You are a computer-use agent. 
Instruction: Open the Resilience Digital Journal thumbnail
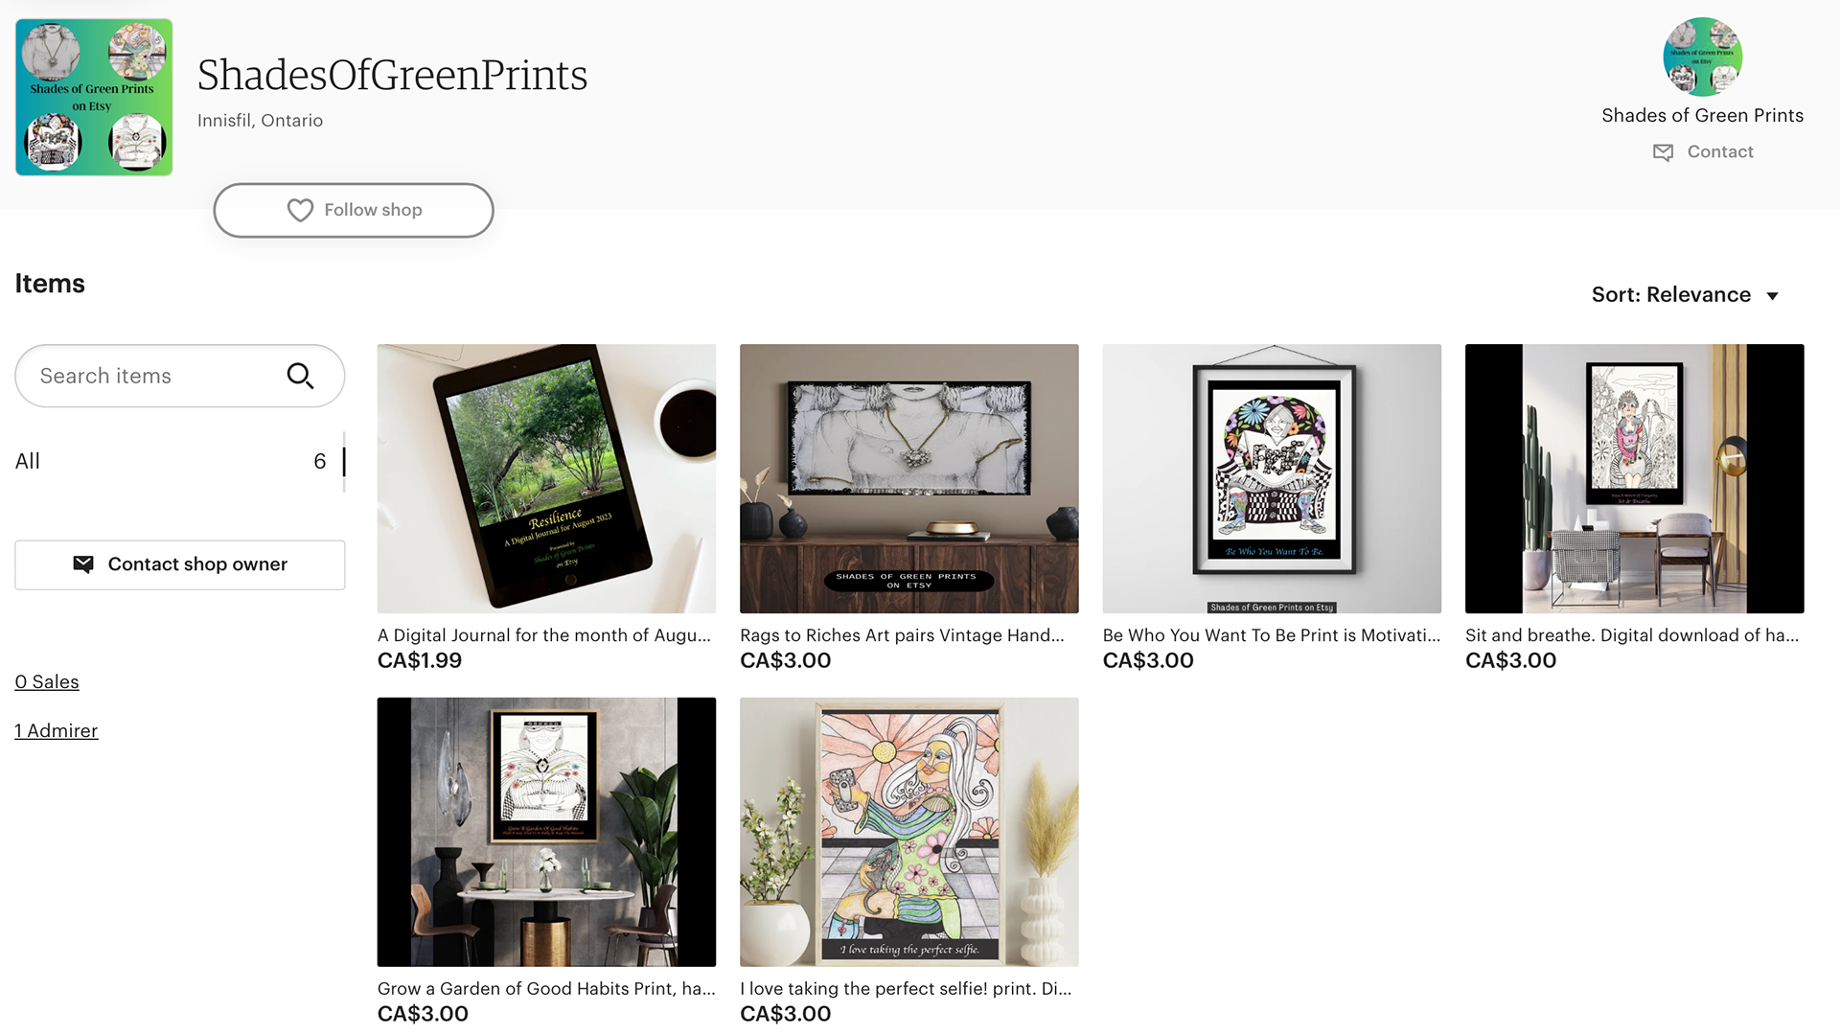[546, 478]
